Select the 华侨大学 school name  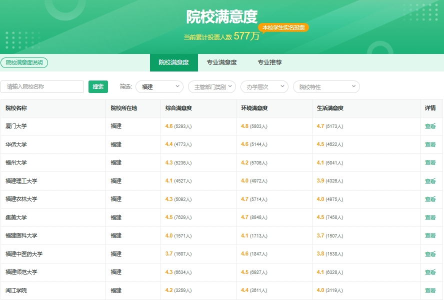16,145
